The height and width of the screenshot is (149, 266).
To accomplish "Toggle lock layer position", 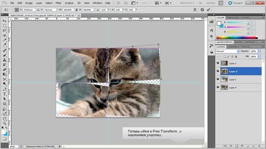I will (232, 56).
